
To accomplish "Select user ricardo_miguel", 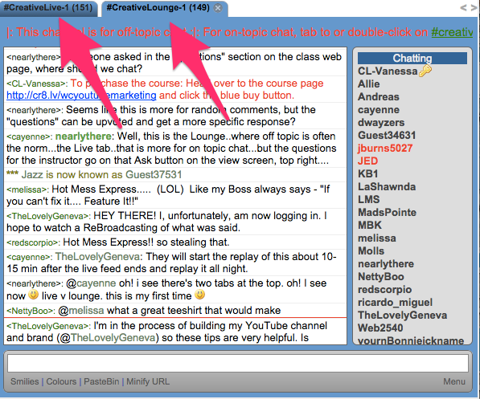I will click(396, 303).
